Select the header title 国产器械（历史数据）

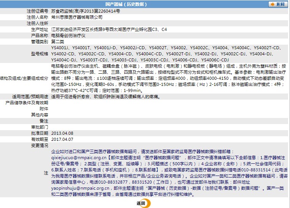coord(126,4)
